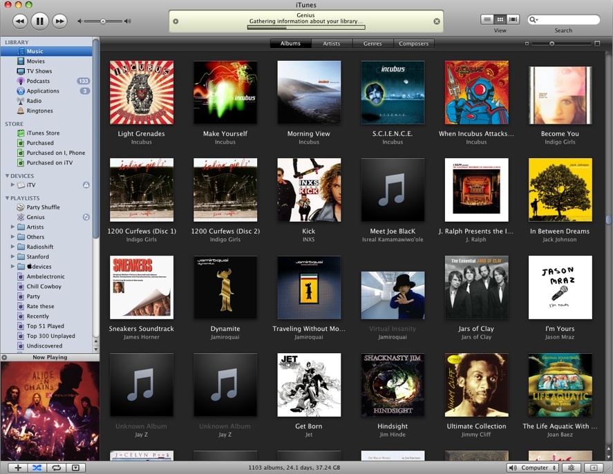Open the Genius playlist
Screen dimensions: 613x474
click(x=46, y=217)
